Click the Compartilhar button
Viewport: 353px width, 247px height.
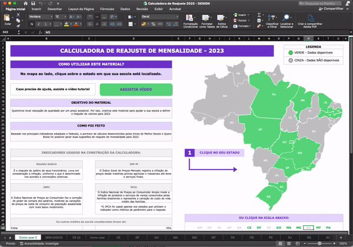tap(331, 9)
